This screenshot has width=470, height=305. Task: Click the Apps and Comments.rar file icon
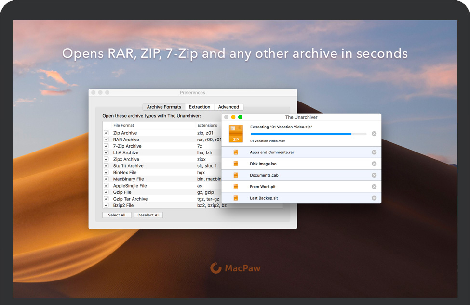(236, 152)
